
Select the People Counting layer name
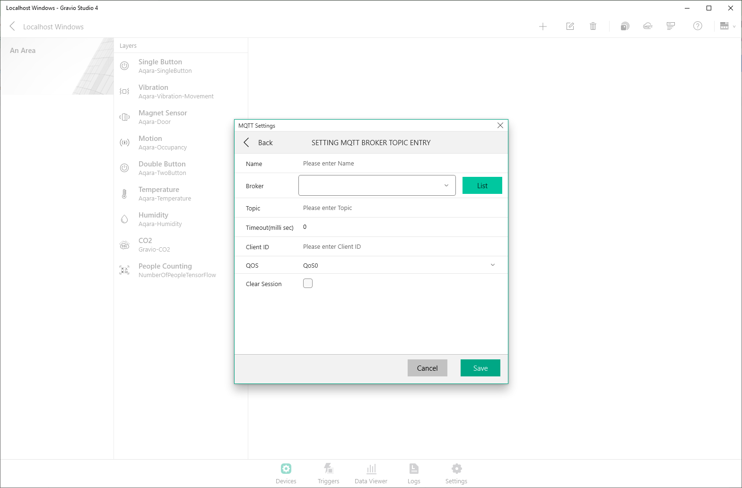pos(165,266)
